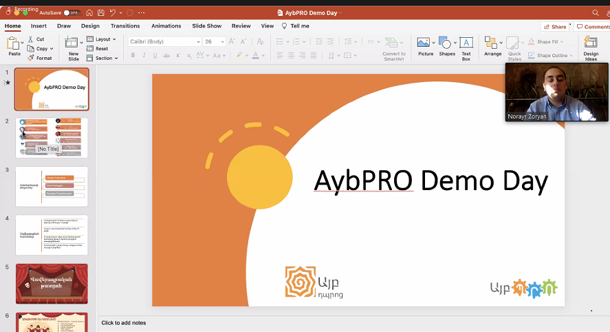Switch to the Design tab

click(90, 25)
